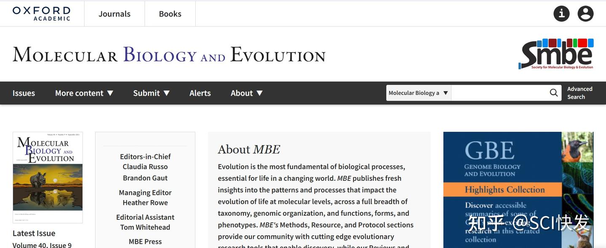Open the search scope selector dropdown

[418, 93]
